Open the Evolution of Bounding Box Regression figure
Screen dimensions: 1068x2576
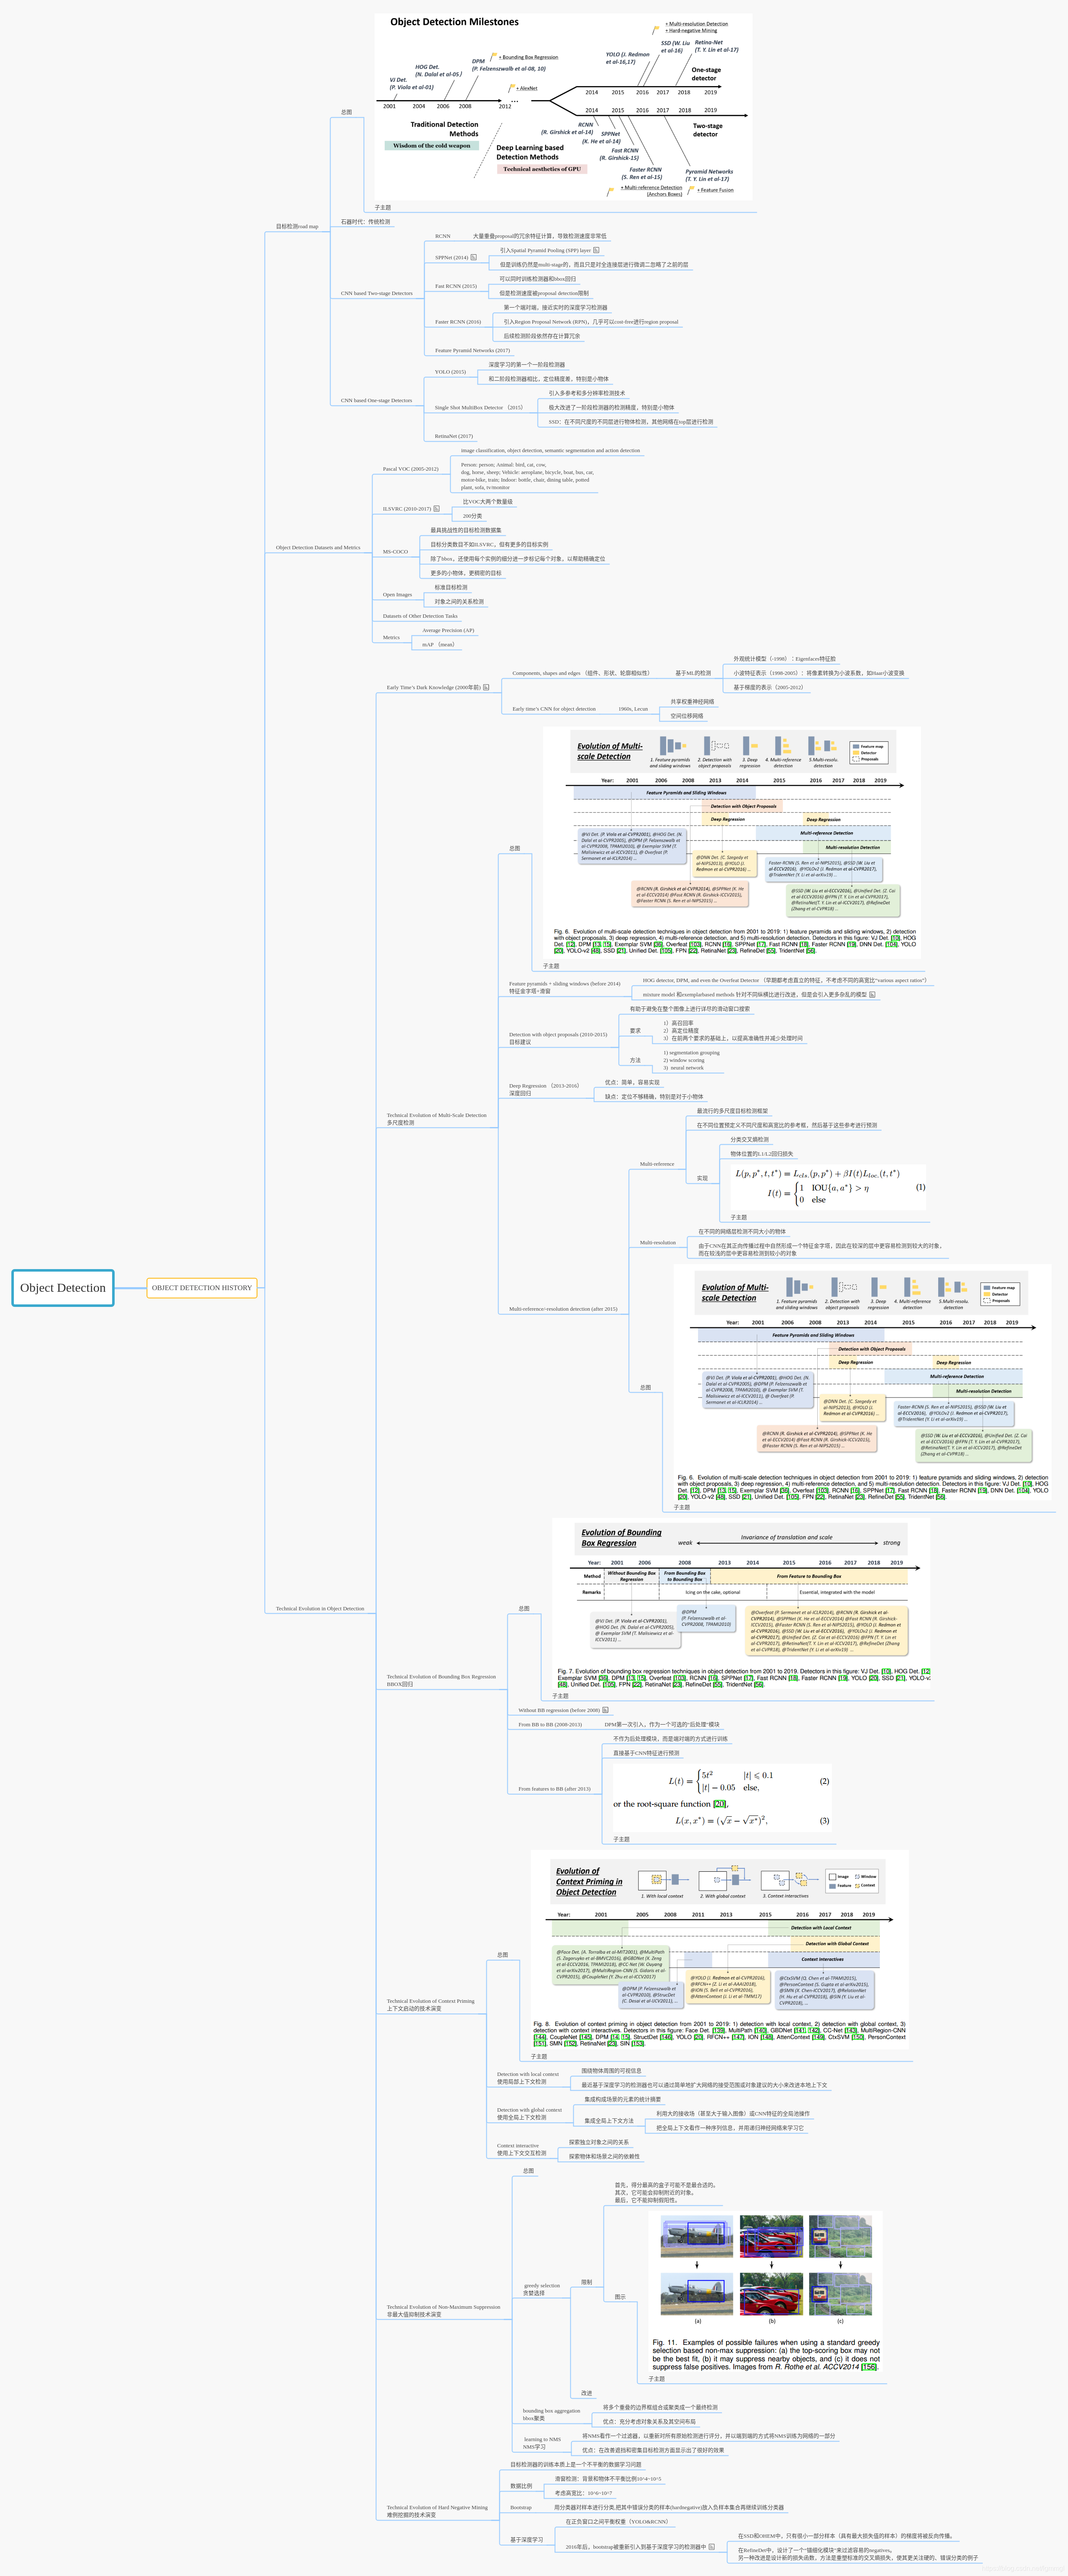point(740,1603)
